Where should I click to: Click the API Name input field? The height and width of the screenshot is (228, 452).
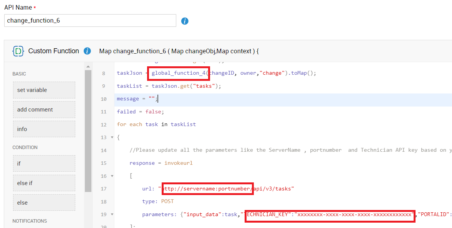(x=90, y=21)
